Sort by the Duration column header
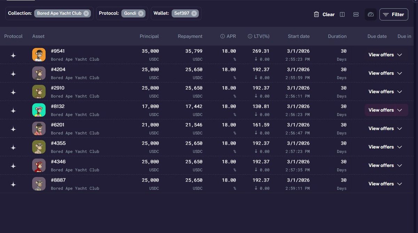418x233 pixels. point(337,36)
